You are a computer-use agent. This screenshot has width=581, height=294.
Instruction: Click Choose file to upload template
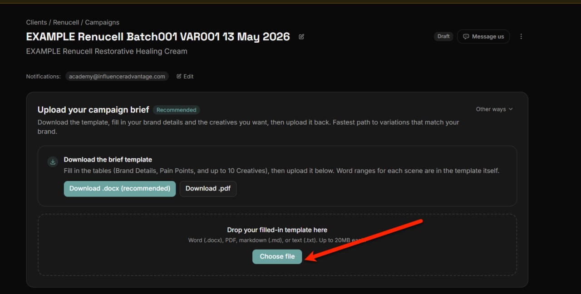277,256
